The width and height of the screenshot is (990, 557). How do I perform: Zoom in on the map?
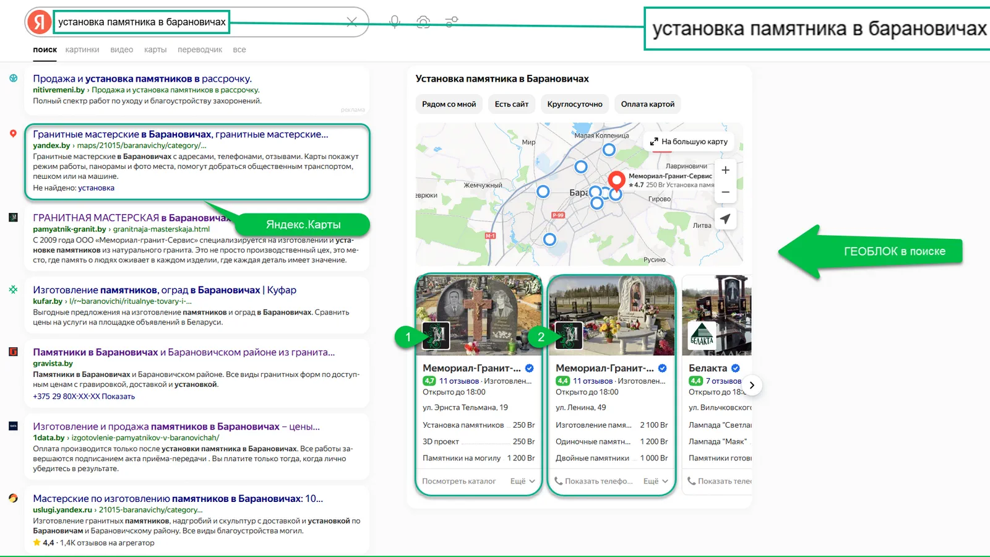[x=725, y=170]
